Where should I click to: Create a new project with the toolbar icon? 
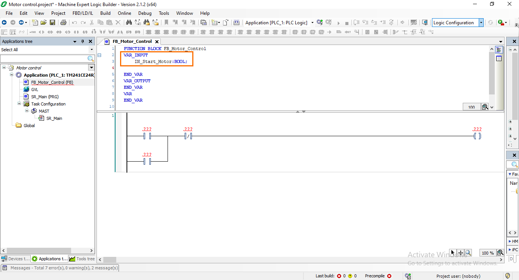35,23
